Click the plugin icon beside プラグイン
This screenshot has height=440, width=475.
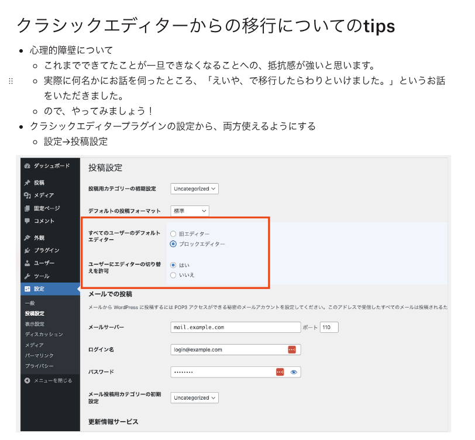[x=27, y=250]
